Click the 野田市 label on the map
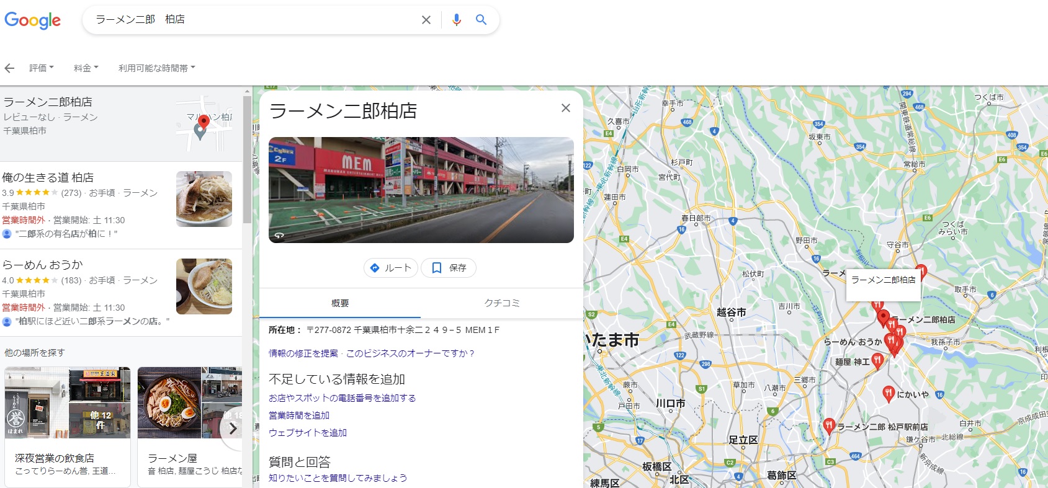This screenshot has height=488, width=1048. click(x=807, y=241)
